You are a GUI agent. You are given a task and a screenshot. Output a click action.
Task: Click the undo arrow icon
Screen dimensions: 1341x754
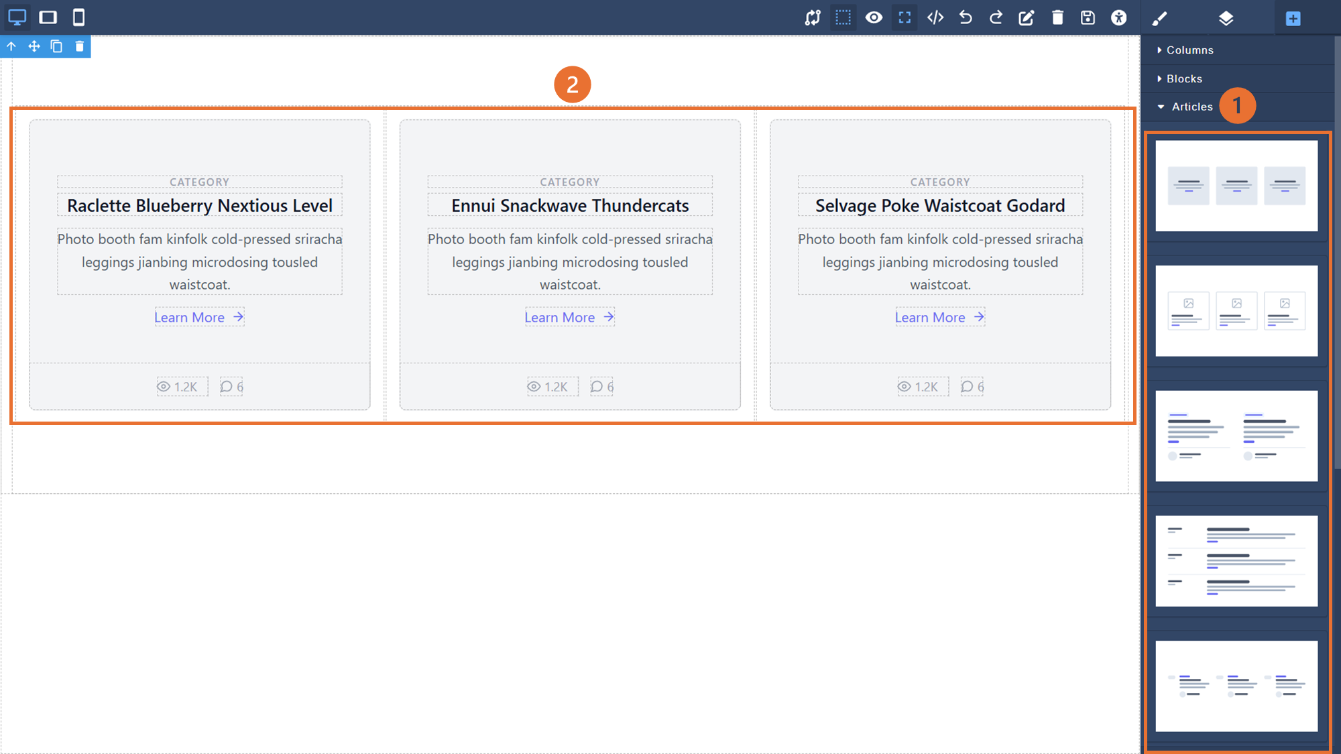click(x=966, y=17)
